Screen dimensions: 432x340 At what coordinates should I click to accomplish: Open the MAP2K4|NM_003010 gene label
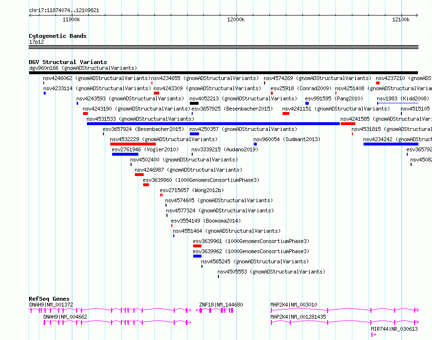(x=294, y=305)
